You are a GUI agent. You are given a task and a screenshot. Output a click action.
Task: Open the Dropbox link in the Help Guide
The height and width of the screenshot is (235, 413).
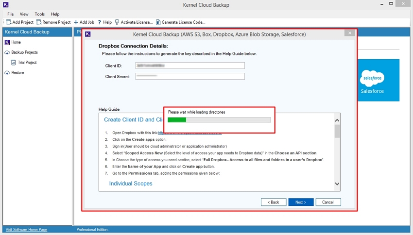pyautogui.click(x=189, y=133)
